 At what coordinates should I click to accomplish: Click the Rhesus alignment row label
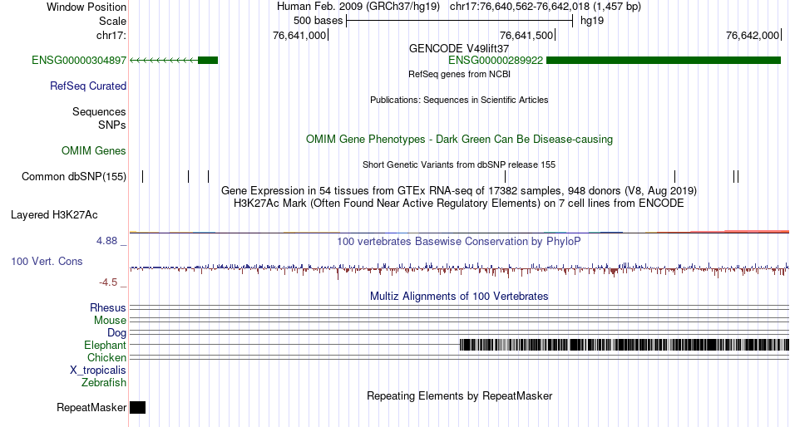pyautogui.click(x=108, y=307)
